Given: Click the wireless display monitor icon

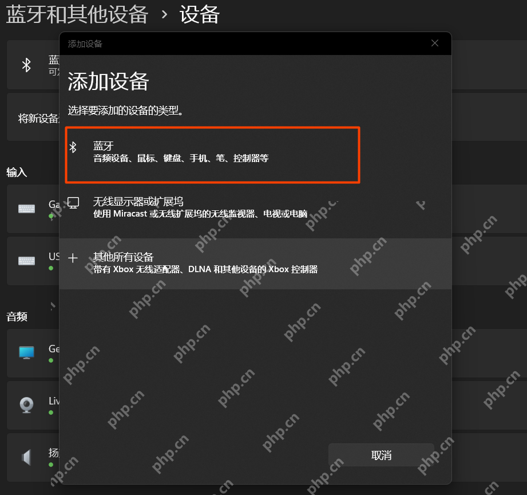Looking at the screenshot, I should coord(73,203).
